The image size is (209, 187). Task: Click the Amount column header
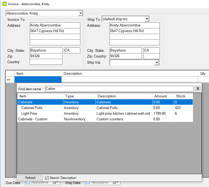(163, 96)
